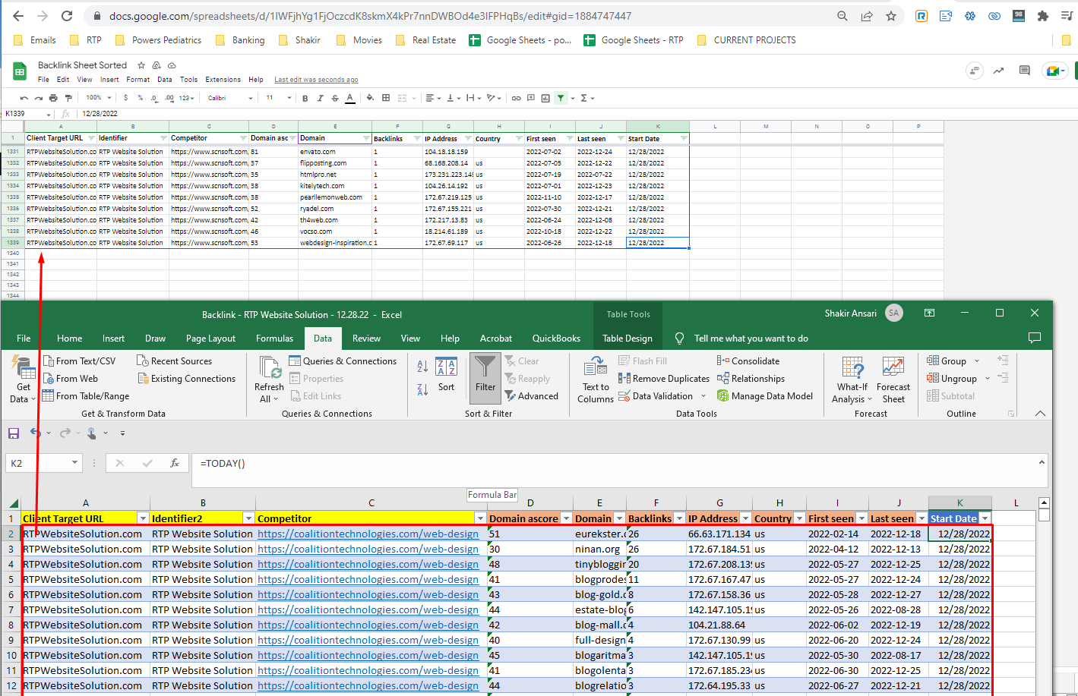
Task: Click the Get Data button in Excel
Action: point(24,379)
